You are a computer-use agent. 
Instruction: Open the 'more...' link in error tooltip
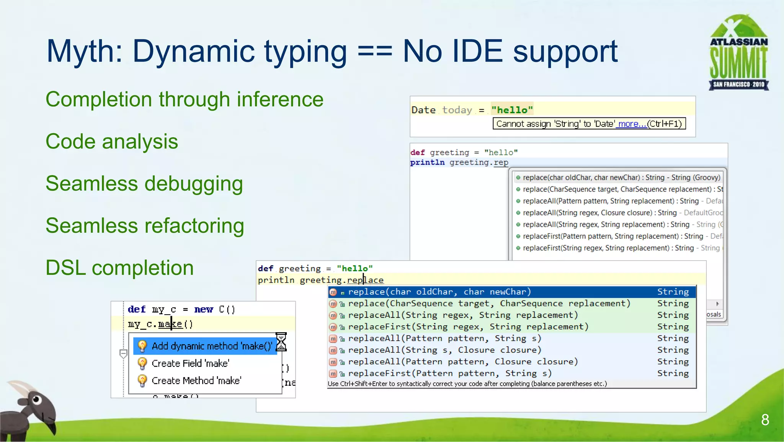pyautogui.click(x=631, y=124)
